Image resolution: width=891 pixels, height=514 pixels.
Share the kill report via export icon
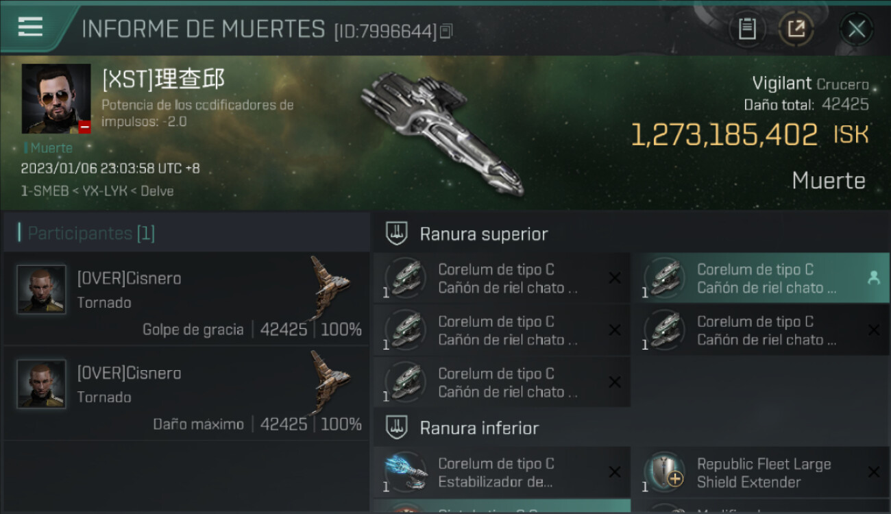(x=796, y=29)
